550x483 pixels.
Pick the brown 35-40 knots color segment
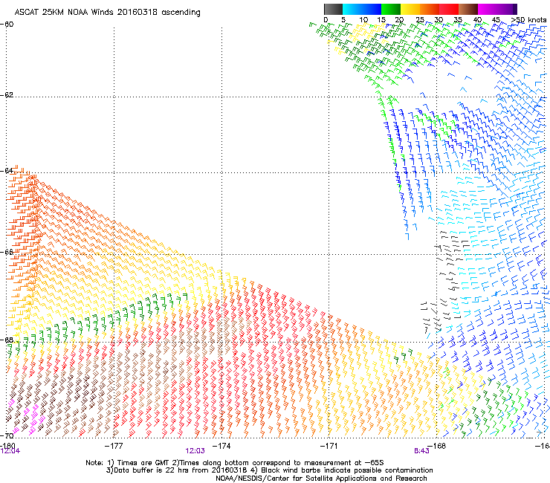point(468,9)
